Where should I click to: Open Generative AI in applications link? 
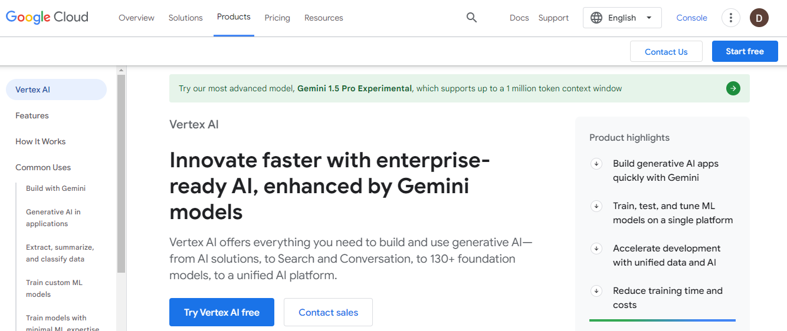point(53,218)
